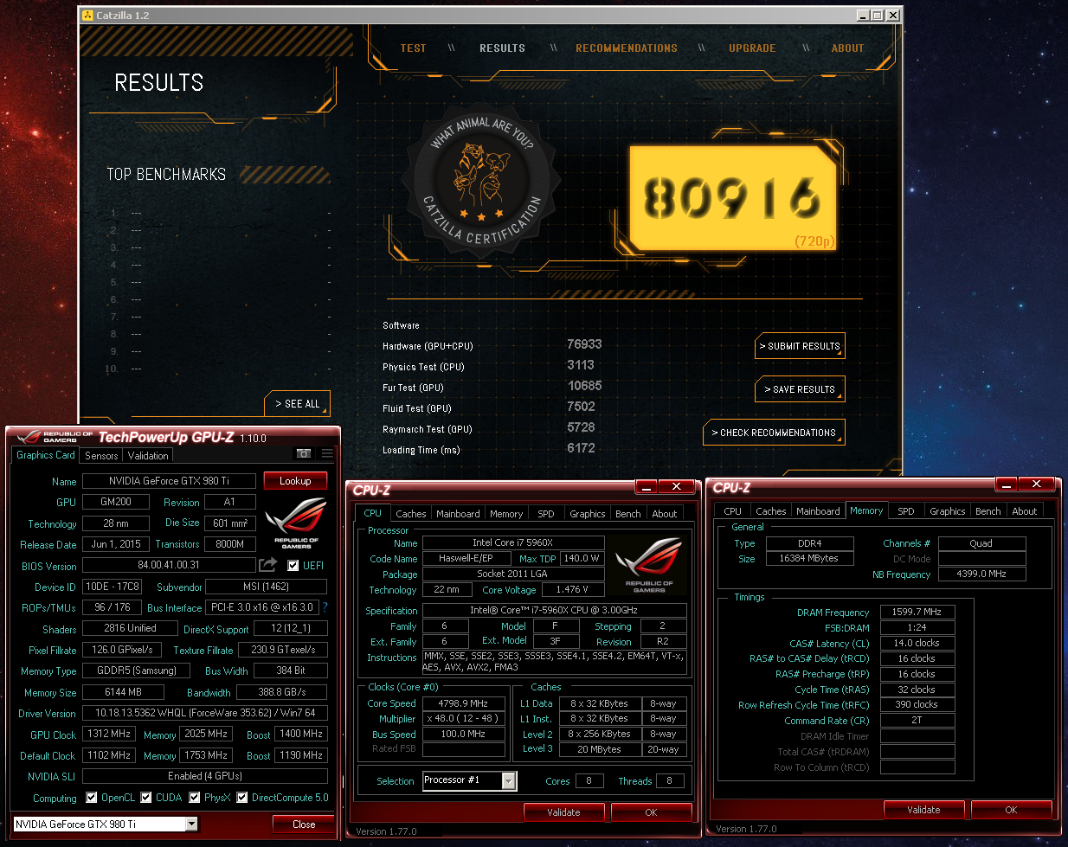Click OK in right CPU-Z Memory window
1068x847 pixels.
point(1011,810)
